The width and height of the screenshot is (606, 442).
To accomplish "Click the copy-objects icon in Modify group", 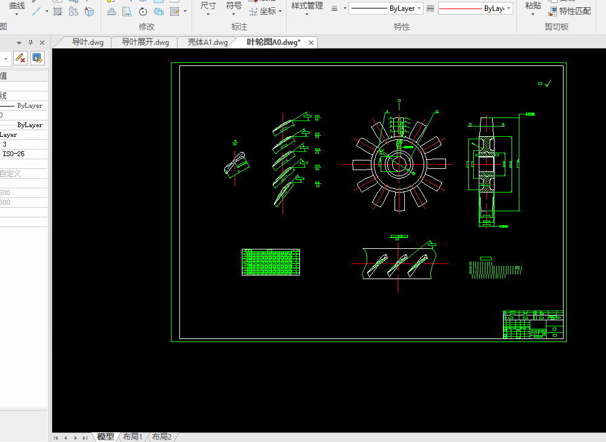I will [159, 12].
